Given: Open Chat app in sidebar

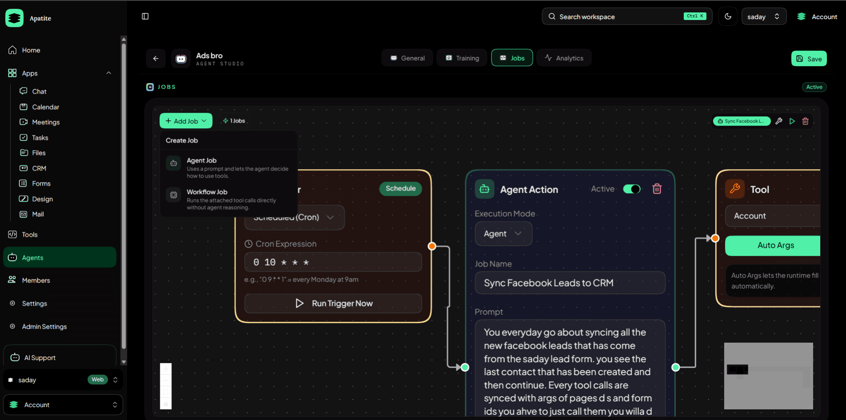Looking at the screenshot, I should pyautogui.click(x=39, y=91).
